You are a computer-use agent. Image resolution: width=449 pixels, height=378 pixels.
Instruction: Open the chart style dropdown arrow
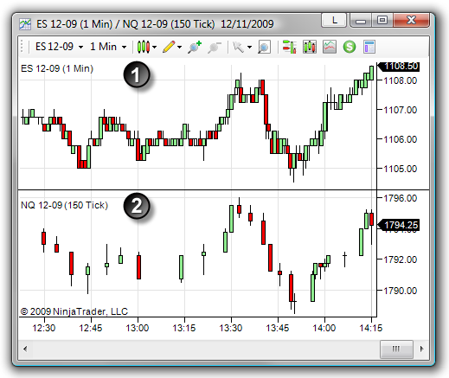coord(155,47)
